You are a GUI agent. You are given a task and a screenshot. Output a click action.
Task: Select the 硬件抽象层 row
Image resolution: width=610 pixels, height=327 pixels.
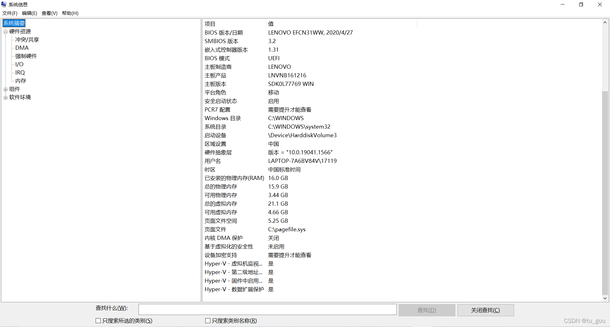click(310, 152)
